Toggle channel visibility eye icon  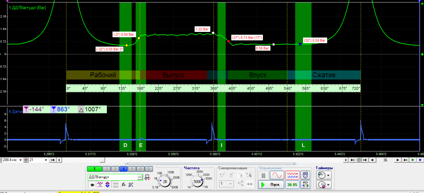tap(92, 185)
